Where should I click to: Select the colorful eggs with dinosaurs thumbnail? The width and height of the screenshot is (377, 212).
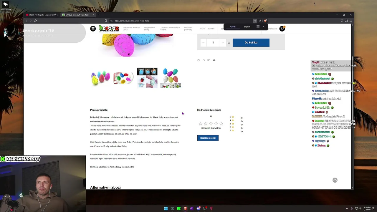[171, 78]
